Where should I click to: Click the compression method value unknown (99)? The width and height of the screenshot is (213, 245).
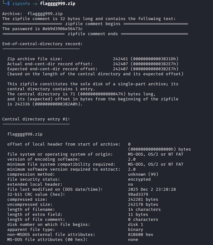pos(143,174)
